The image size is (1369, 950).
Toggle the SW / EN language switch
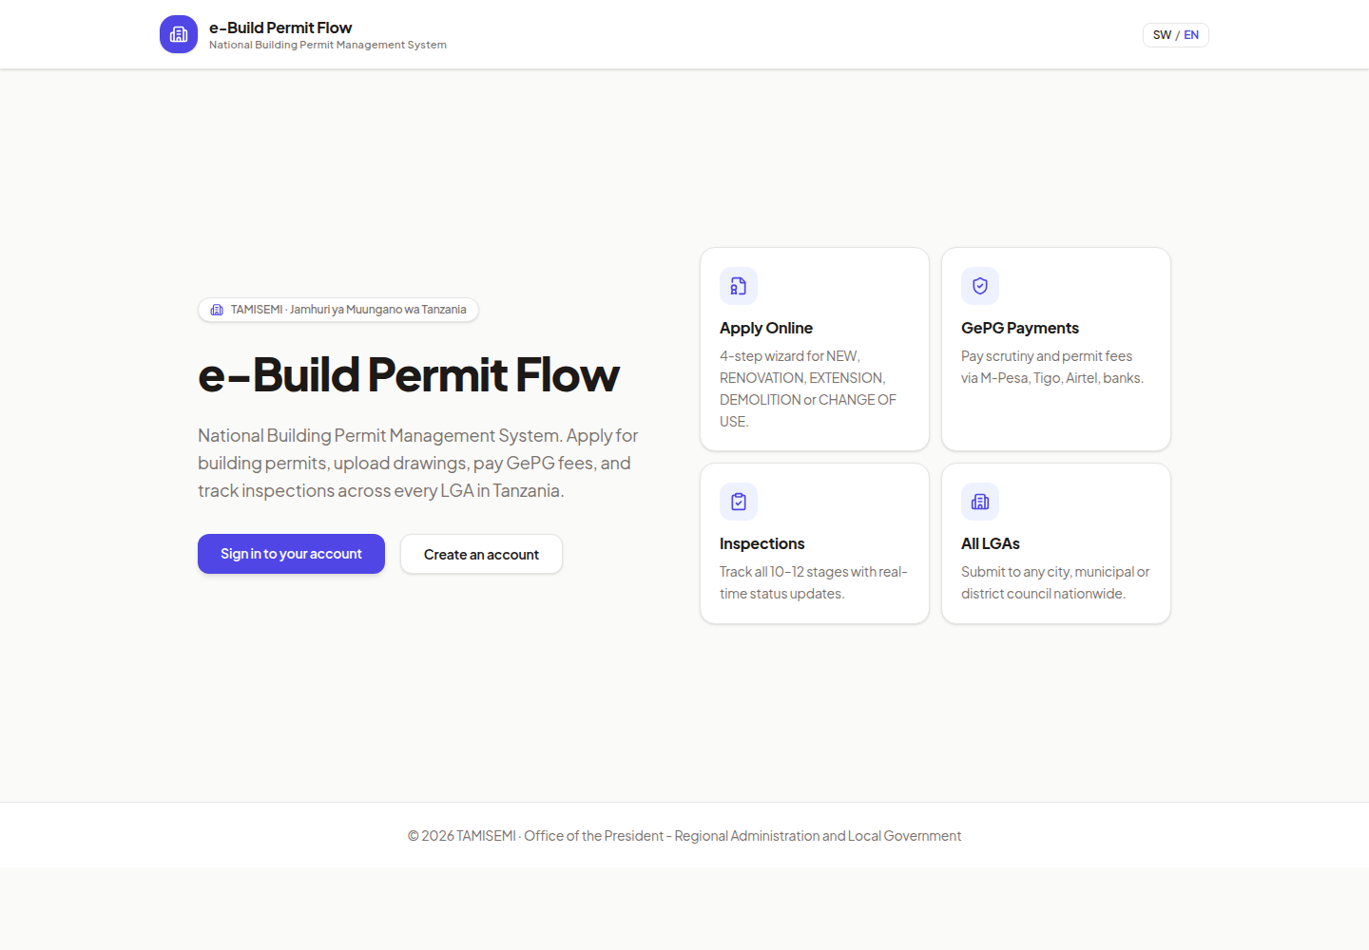1175,35
